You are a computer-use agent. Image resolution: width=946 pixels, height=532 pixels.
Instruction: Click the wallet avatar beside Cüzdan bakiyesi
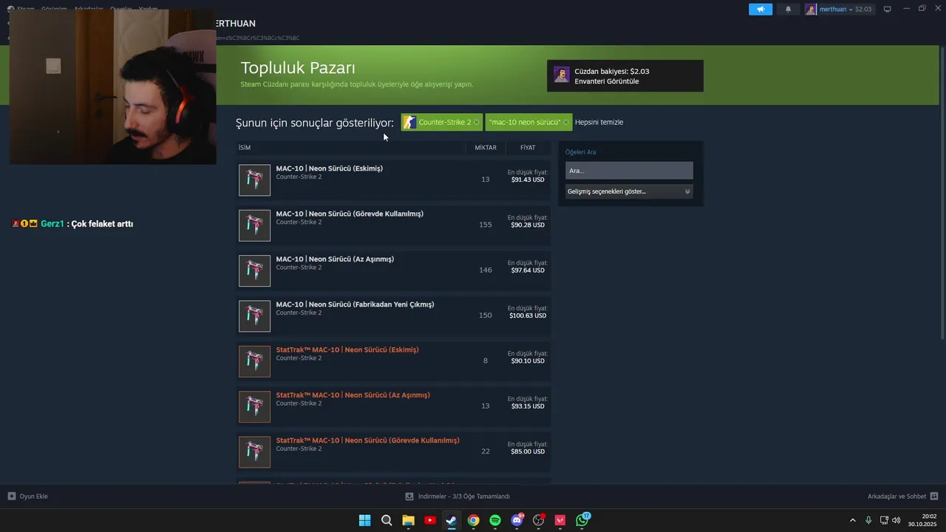(562, 75)
